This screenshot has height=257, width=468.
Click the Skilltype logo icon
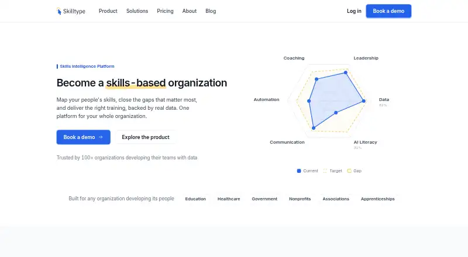(x=59, y=11)
